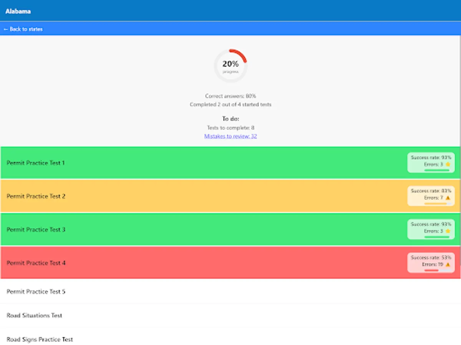Screen dimensions: 461x345
Task: Click the Back to states link
Action: pyautogui.click(x=23, y=29)
